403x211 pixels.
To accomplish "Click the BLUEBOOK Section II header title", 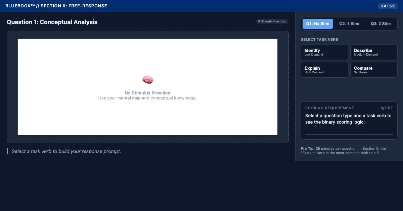I will tap(56, 6).
